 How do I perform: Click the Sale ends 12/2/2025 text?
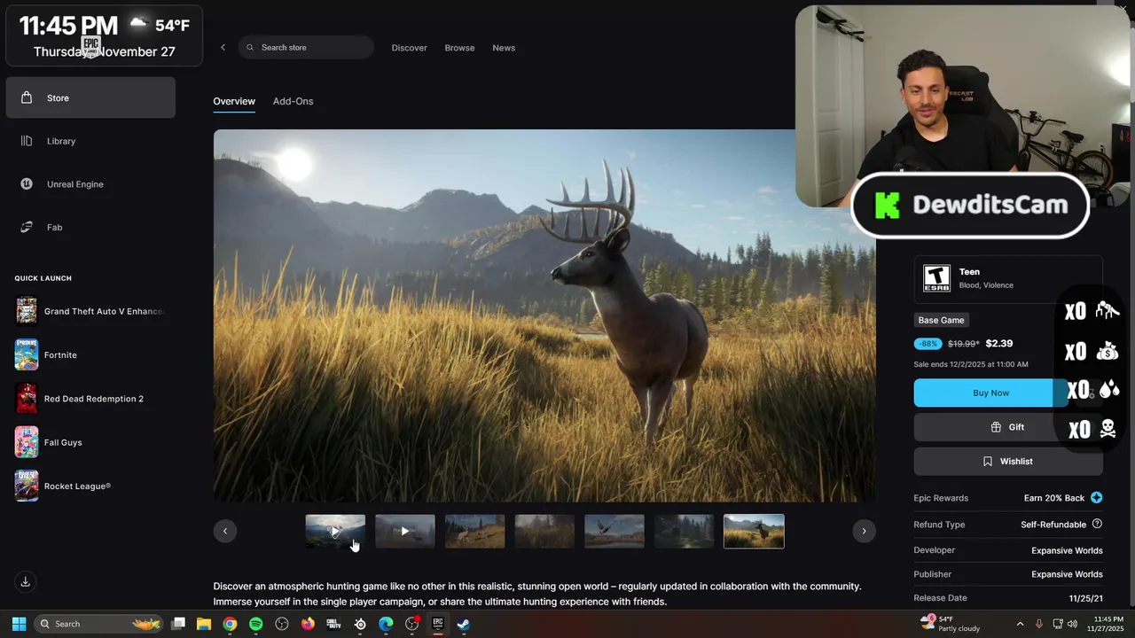point(971,364)
